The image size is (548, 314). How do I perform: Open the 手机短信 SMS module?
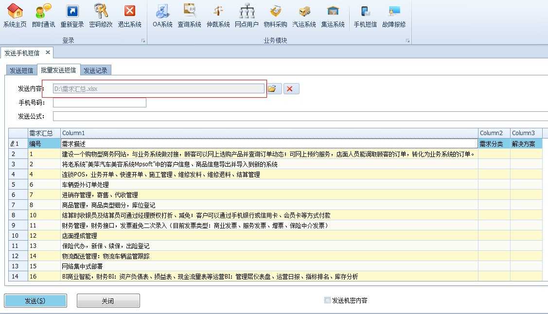pyautogui.click(x=365, y=16)
